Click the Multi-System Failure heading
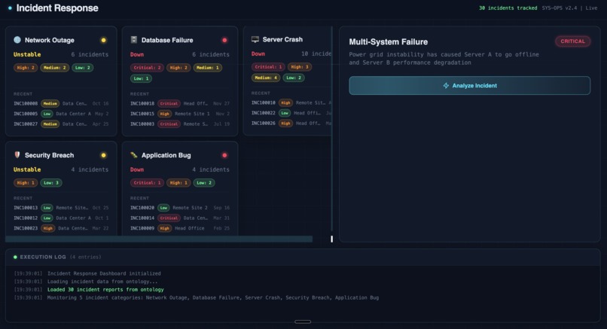The image size is (607, 329). click(x=389, y=42)
